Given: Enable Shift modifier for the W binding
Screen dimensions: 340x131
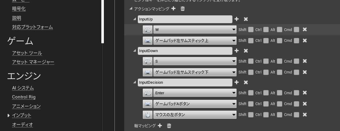Looking at the screenshot, I should [x=251, y=30].
